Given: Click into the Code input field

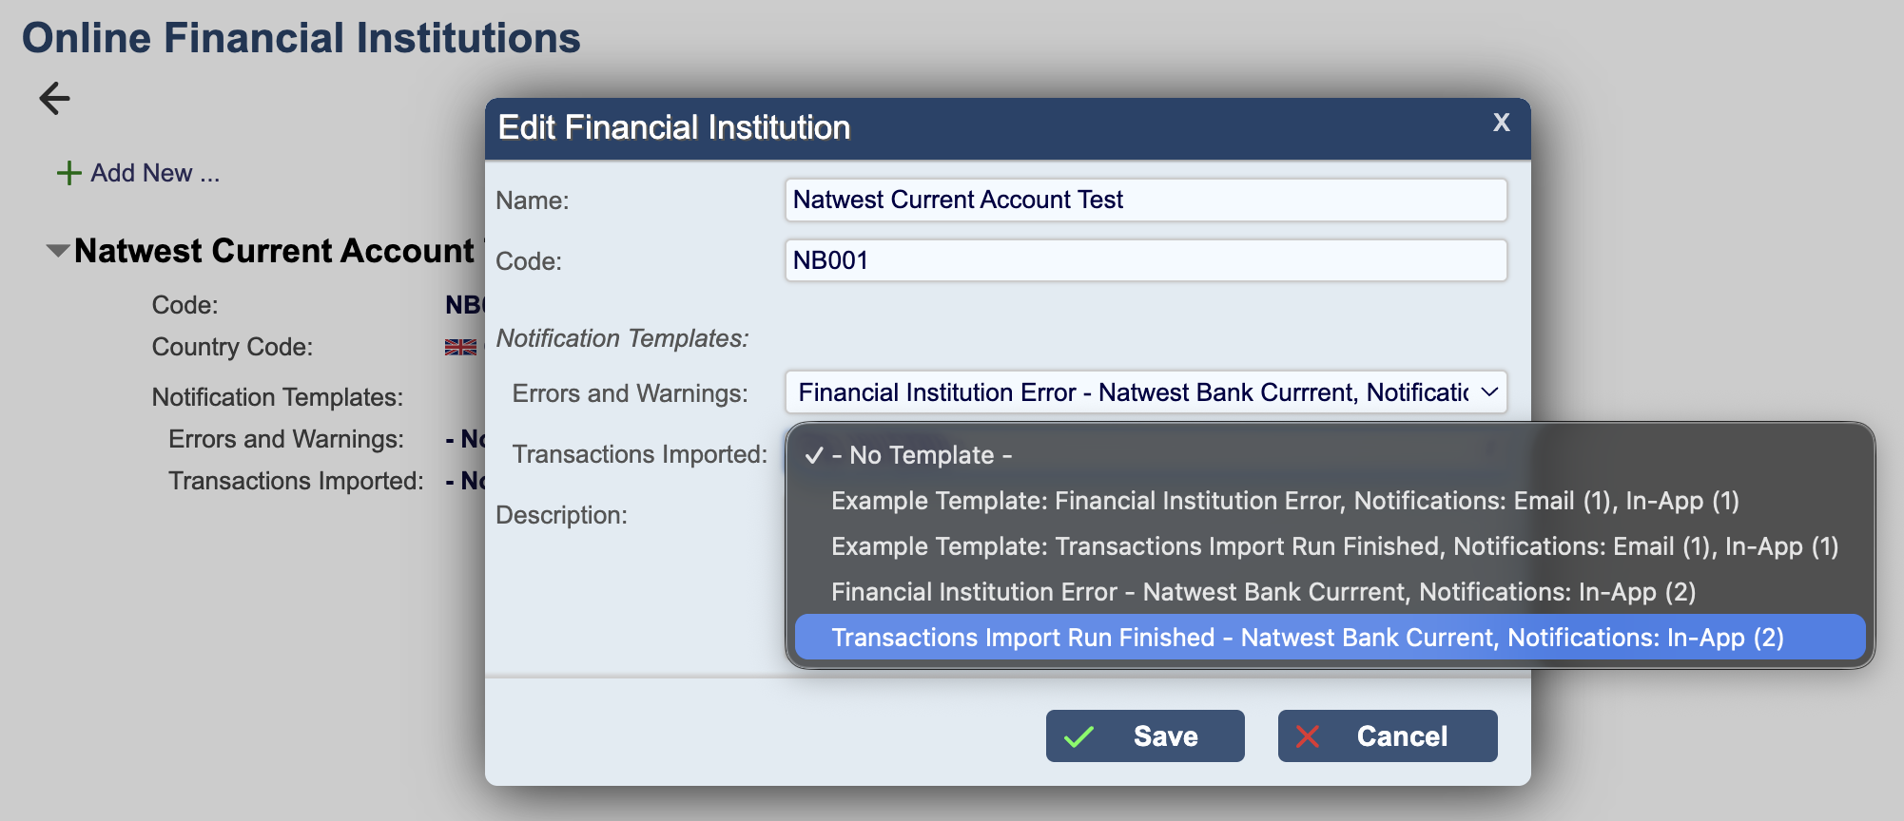Looking at the screenshot, I should (x=1145, y=260).
